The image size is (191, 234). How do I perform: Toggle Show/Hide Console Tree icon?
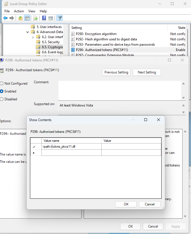27,18
